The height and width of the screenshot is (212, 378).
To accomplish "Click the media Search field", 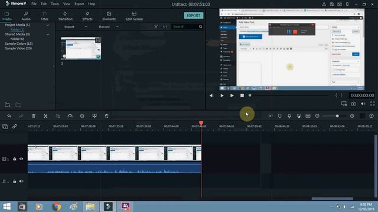I will pyautogui.click(x=185, y=26).
